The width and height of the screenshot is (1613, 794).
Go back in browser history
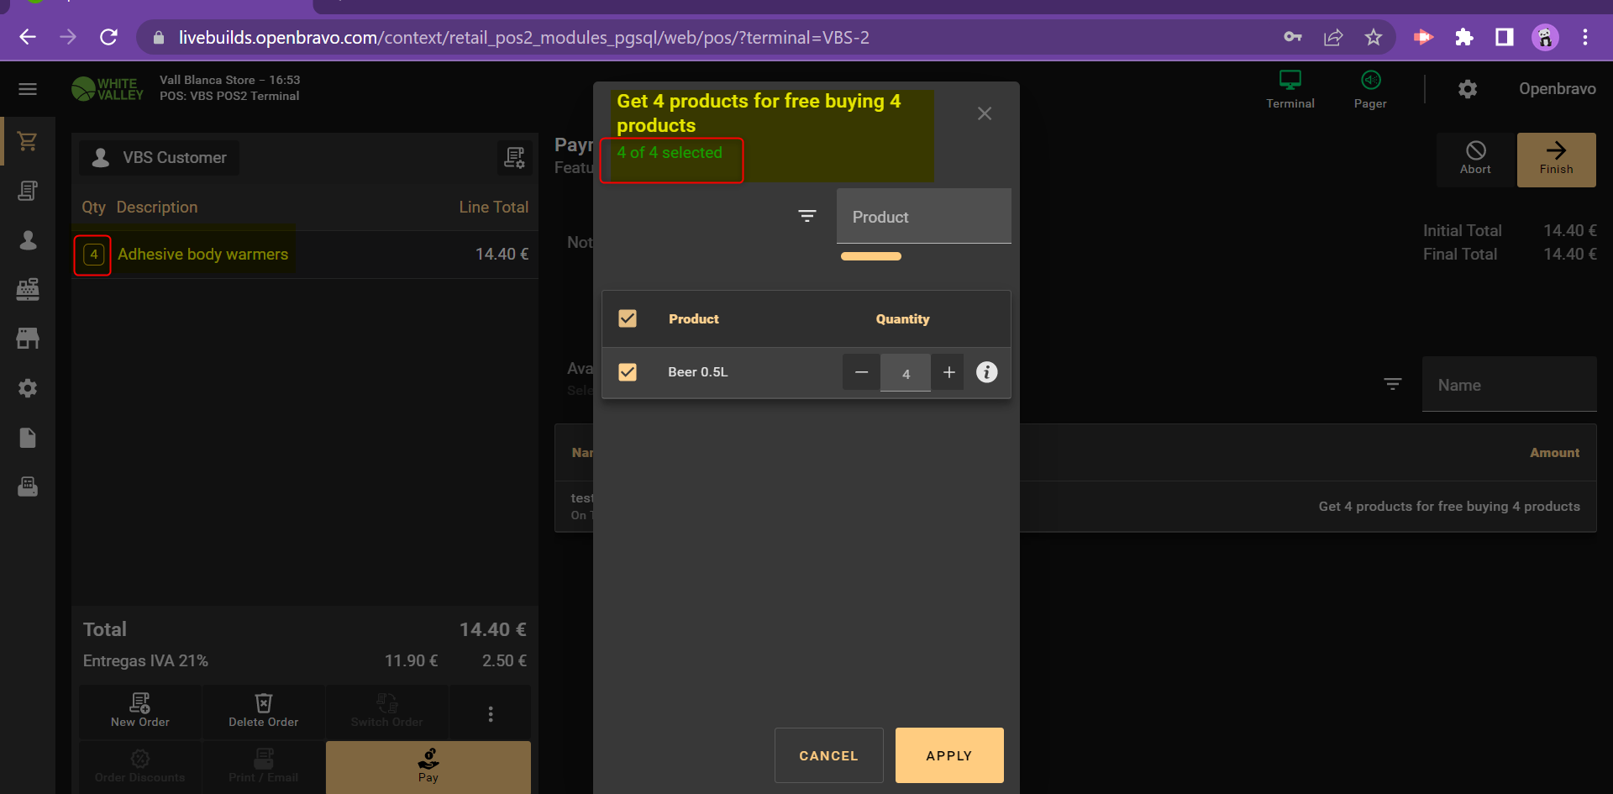[x=28, y=37]
